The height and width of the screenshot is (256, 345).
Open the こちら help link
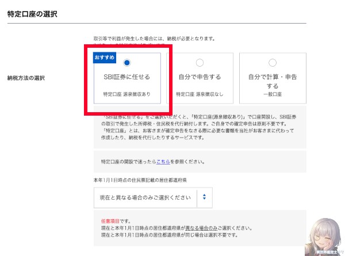coord(163,163)
